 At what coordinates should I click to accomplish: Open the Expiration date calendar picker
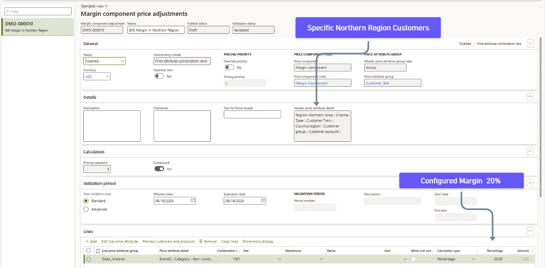262,200
